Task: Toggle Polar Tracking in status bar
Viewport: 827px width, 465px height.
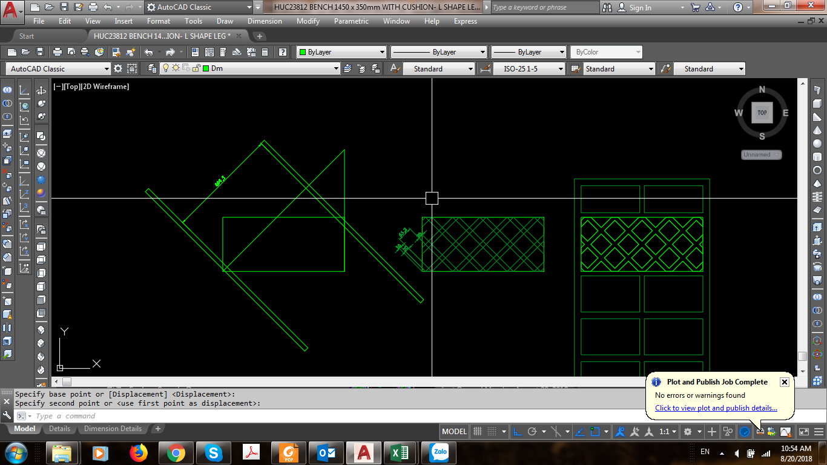Action: point(532,432)
